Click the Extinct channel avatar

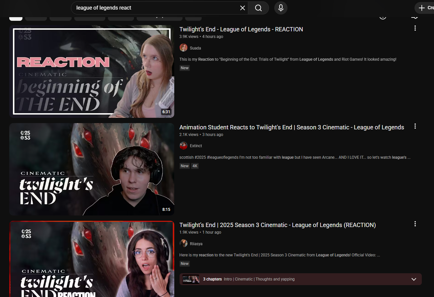tap(184, 146)
